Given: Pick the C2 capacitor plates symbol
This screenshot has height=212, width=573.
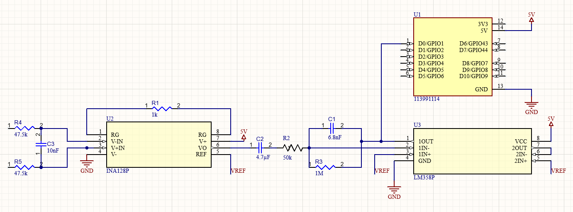Looking at the screenshot, I should click(261, 148).
